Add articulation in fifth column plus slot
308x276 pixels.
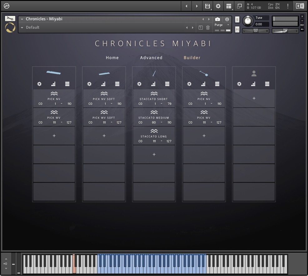coord(254,98)
